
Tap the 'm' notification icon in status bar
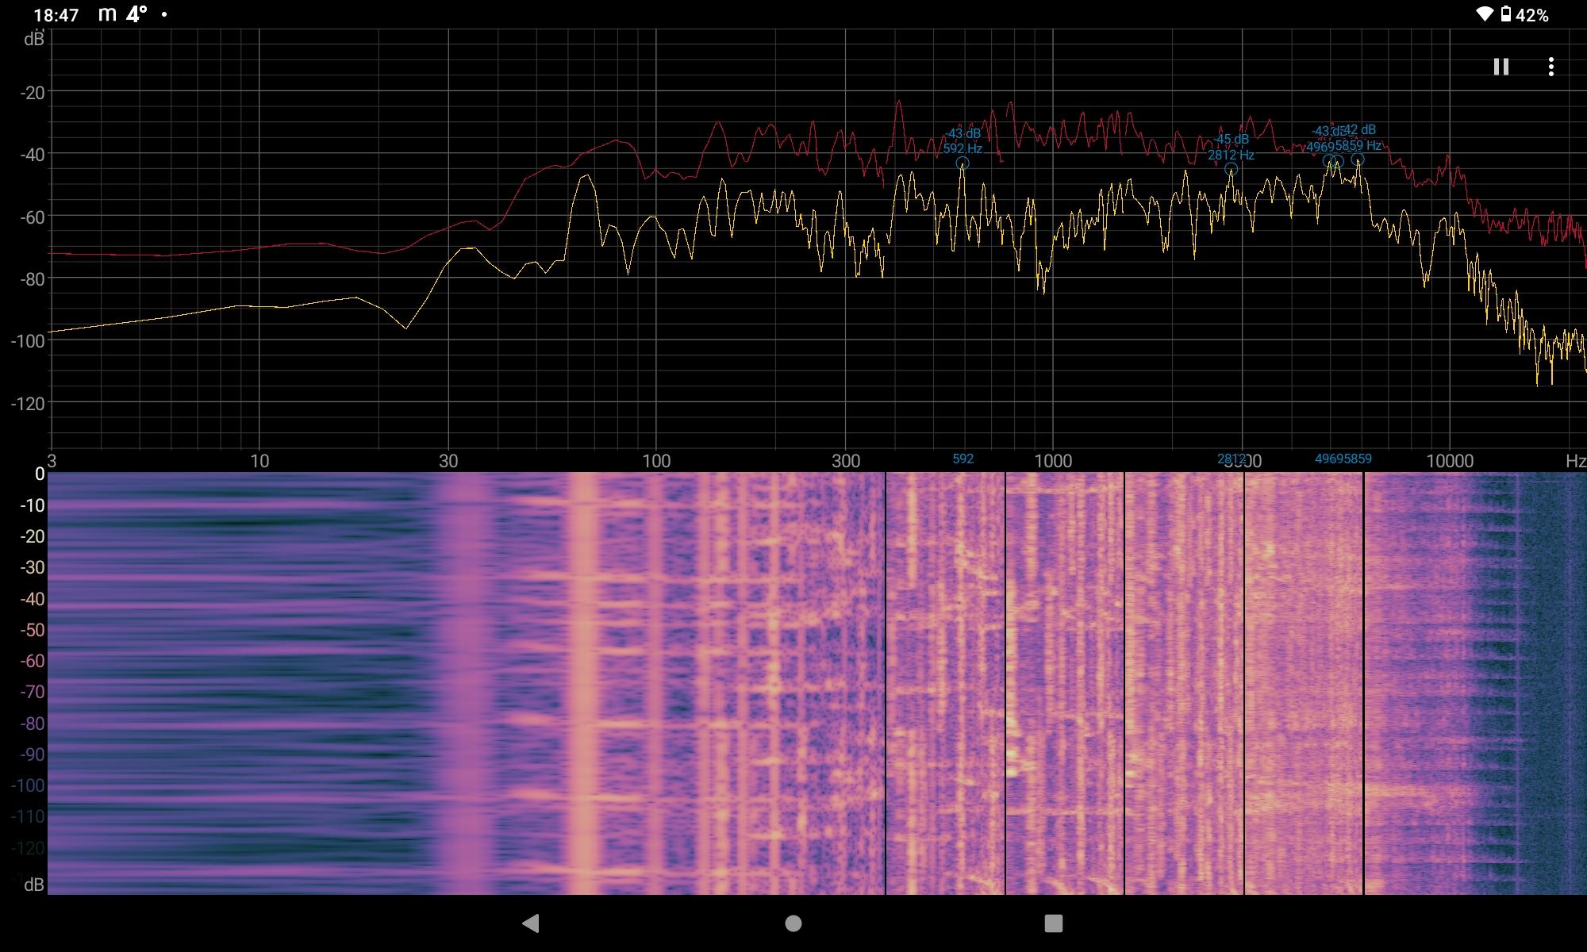[x=107, y=14]
